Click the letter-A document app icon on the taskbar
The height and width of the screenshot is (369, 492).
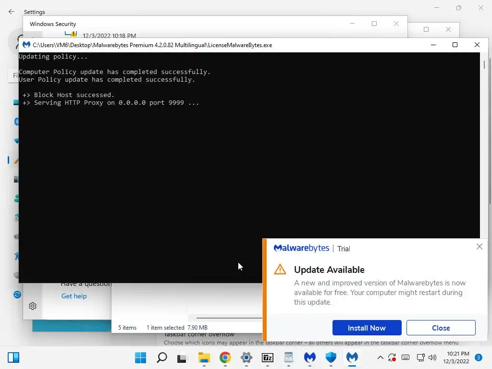289,357
